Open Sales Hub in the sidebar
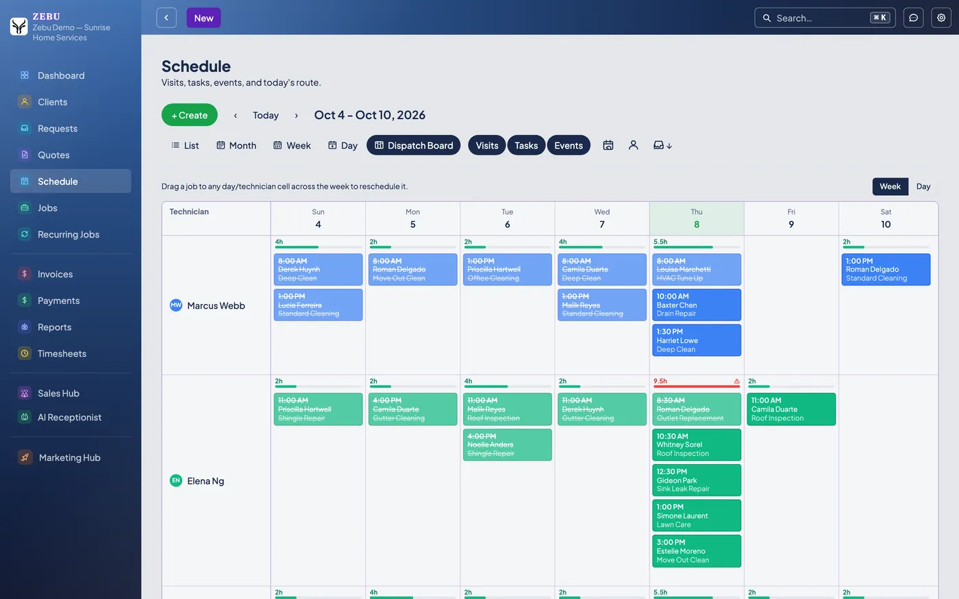This screenshot has height=599, width=959. coord(71,393)
